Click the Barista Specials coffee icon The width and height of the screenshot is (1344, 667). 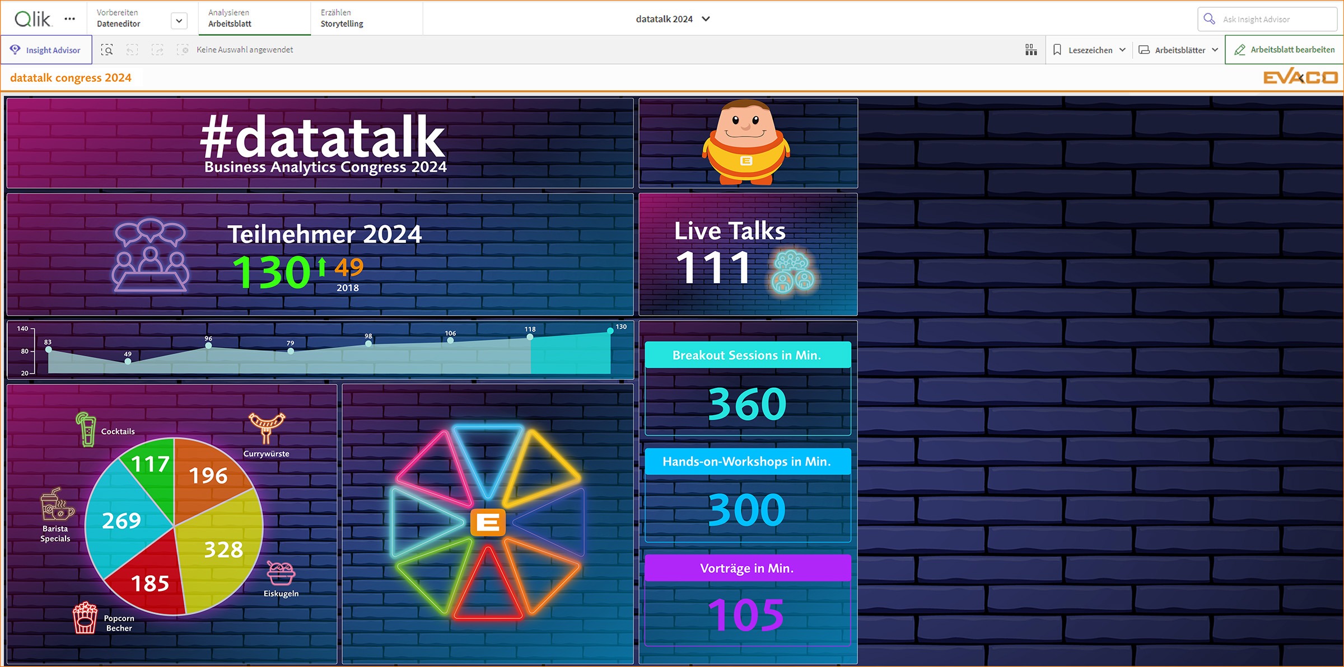coord(57,504)
